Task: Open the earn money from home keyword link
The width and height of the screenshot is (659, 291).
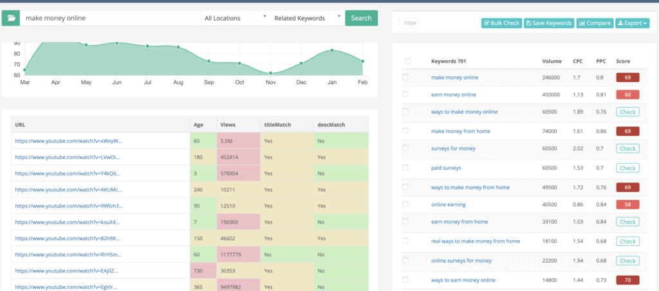Action: coord(459,222)
